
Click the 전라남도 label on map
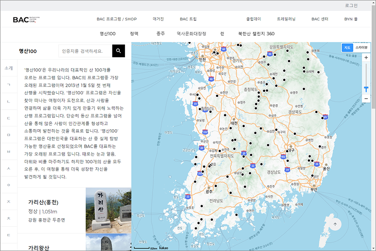(x=216, y=201)
